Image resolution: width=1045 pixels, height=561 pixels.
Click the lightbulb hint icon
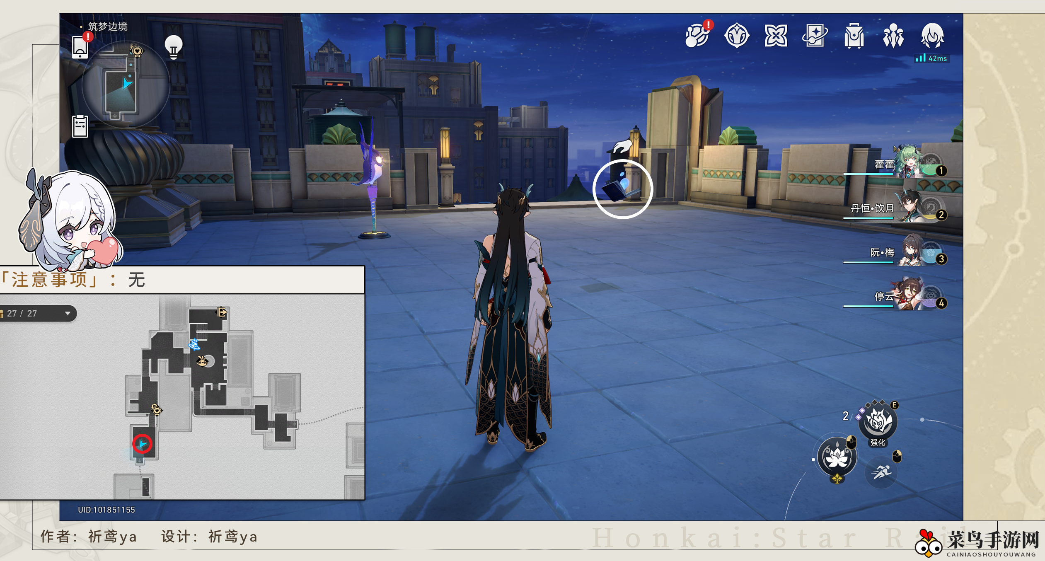click(174, 47)
